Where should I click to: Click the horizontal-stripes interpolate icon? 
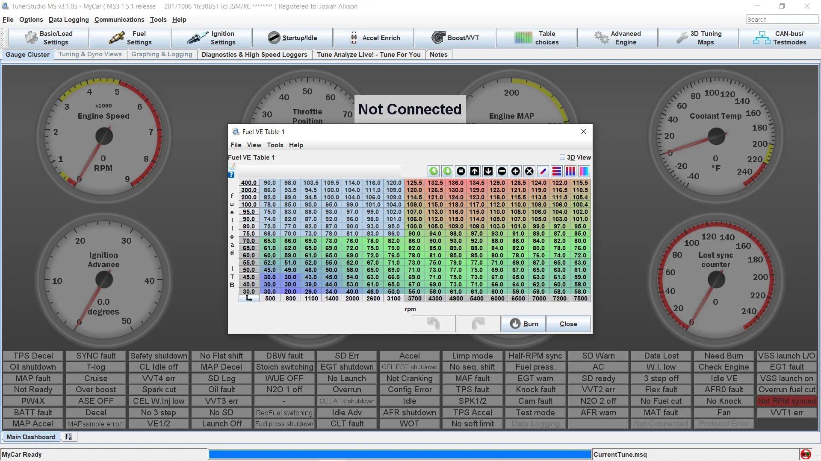[x=557, y=171]
